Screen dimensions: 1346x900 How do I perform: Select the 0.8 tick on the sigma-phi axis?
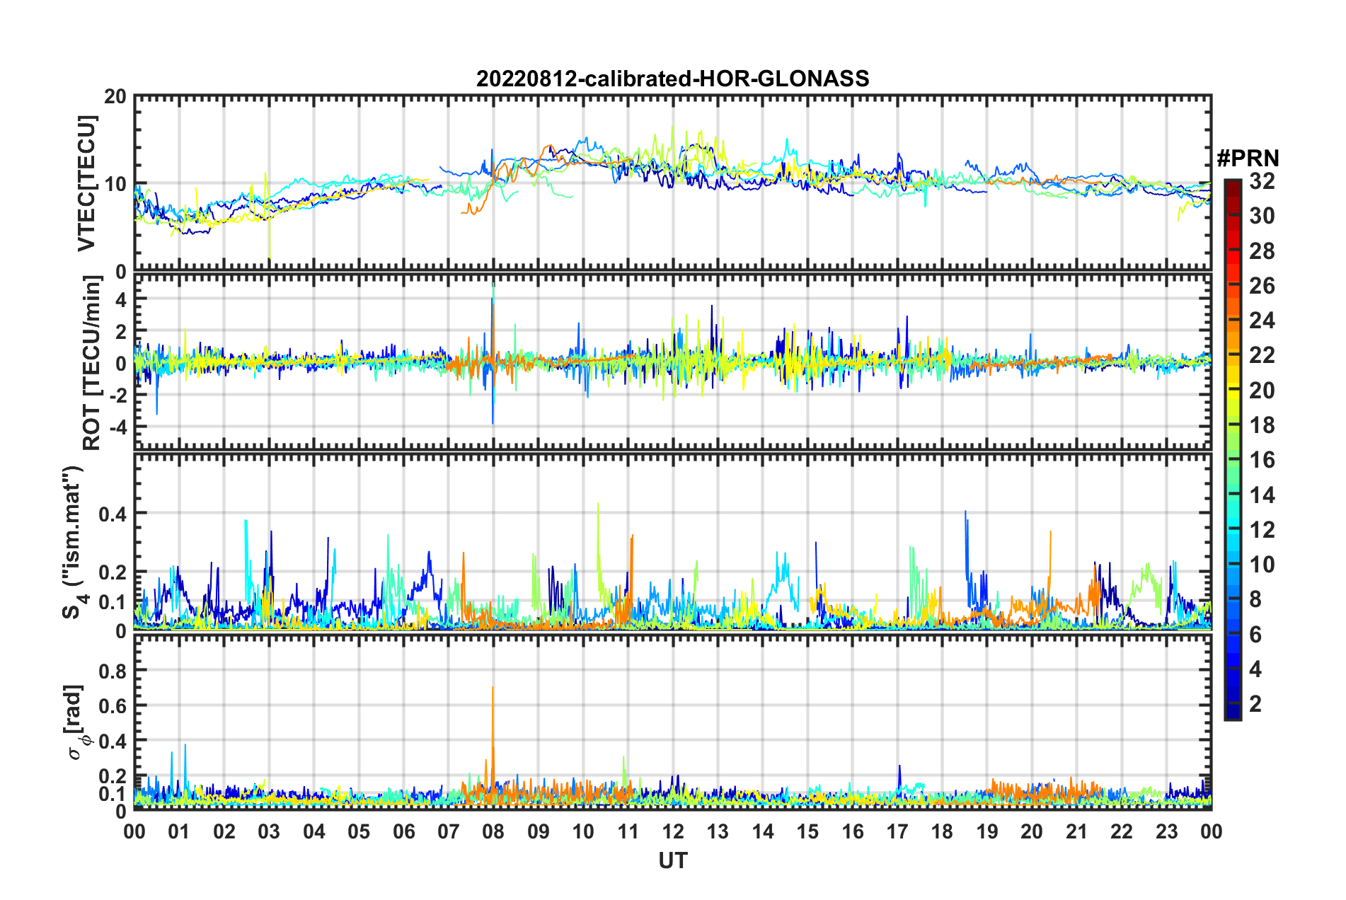(x=114, y=670)
